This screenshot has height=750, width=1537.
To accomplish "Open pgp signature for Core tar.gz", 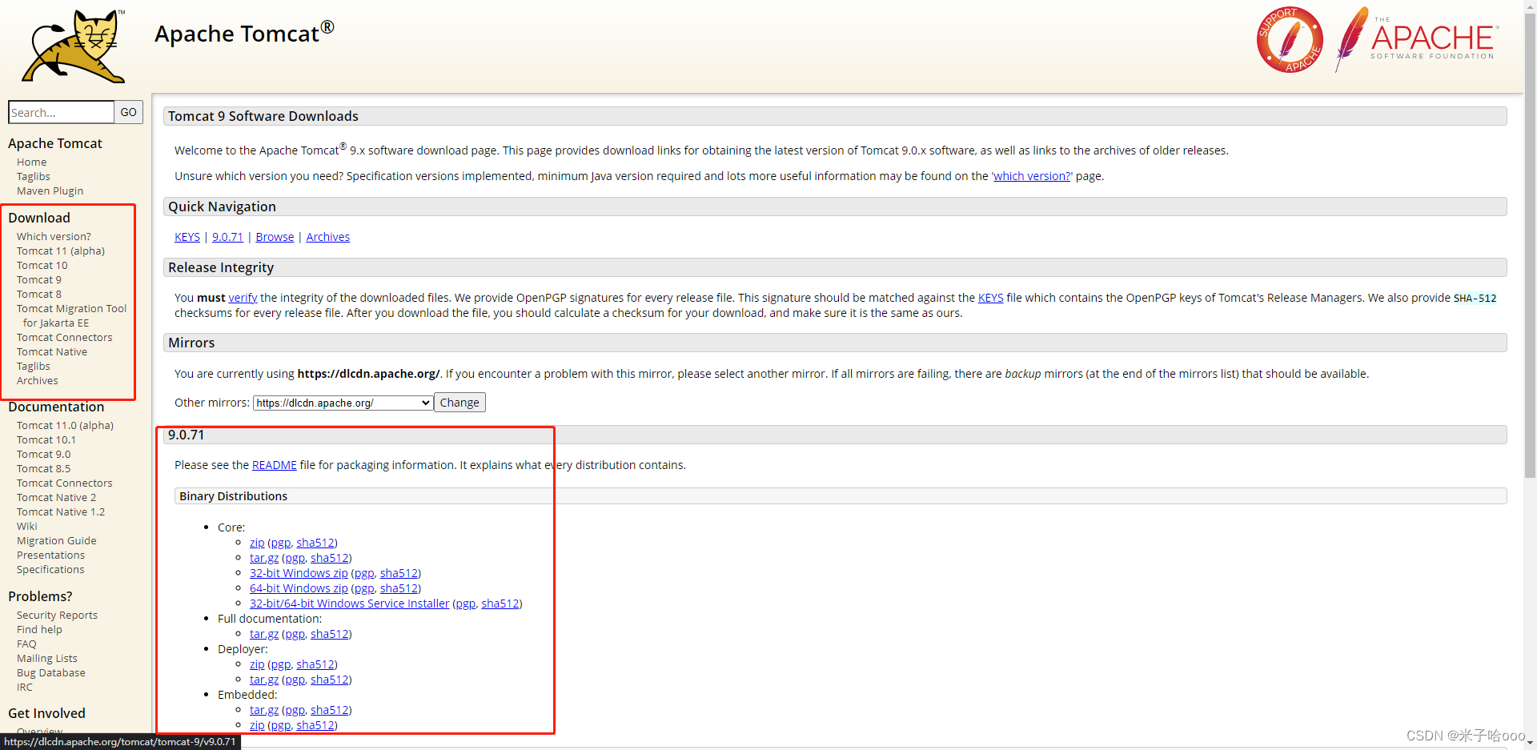I will click(x=295, y=558).
